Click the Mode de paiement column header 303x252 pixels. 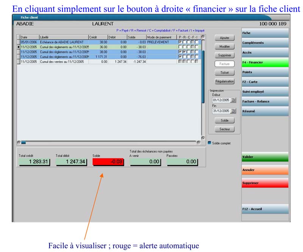[162, 37]
